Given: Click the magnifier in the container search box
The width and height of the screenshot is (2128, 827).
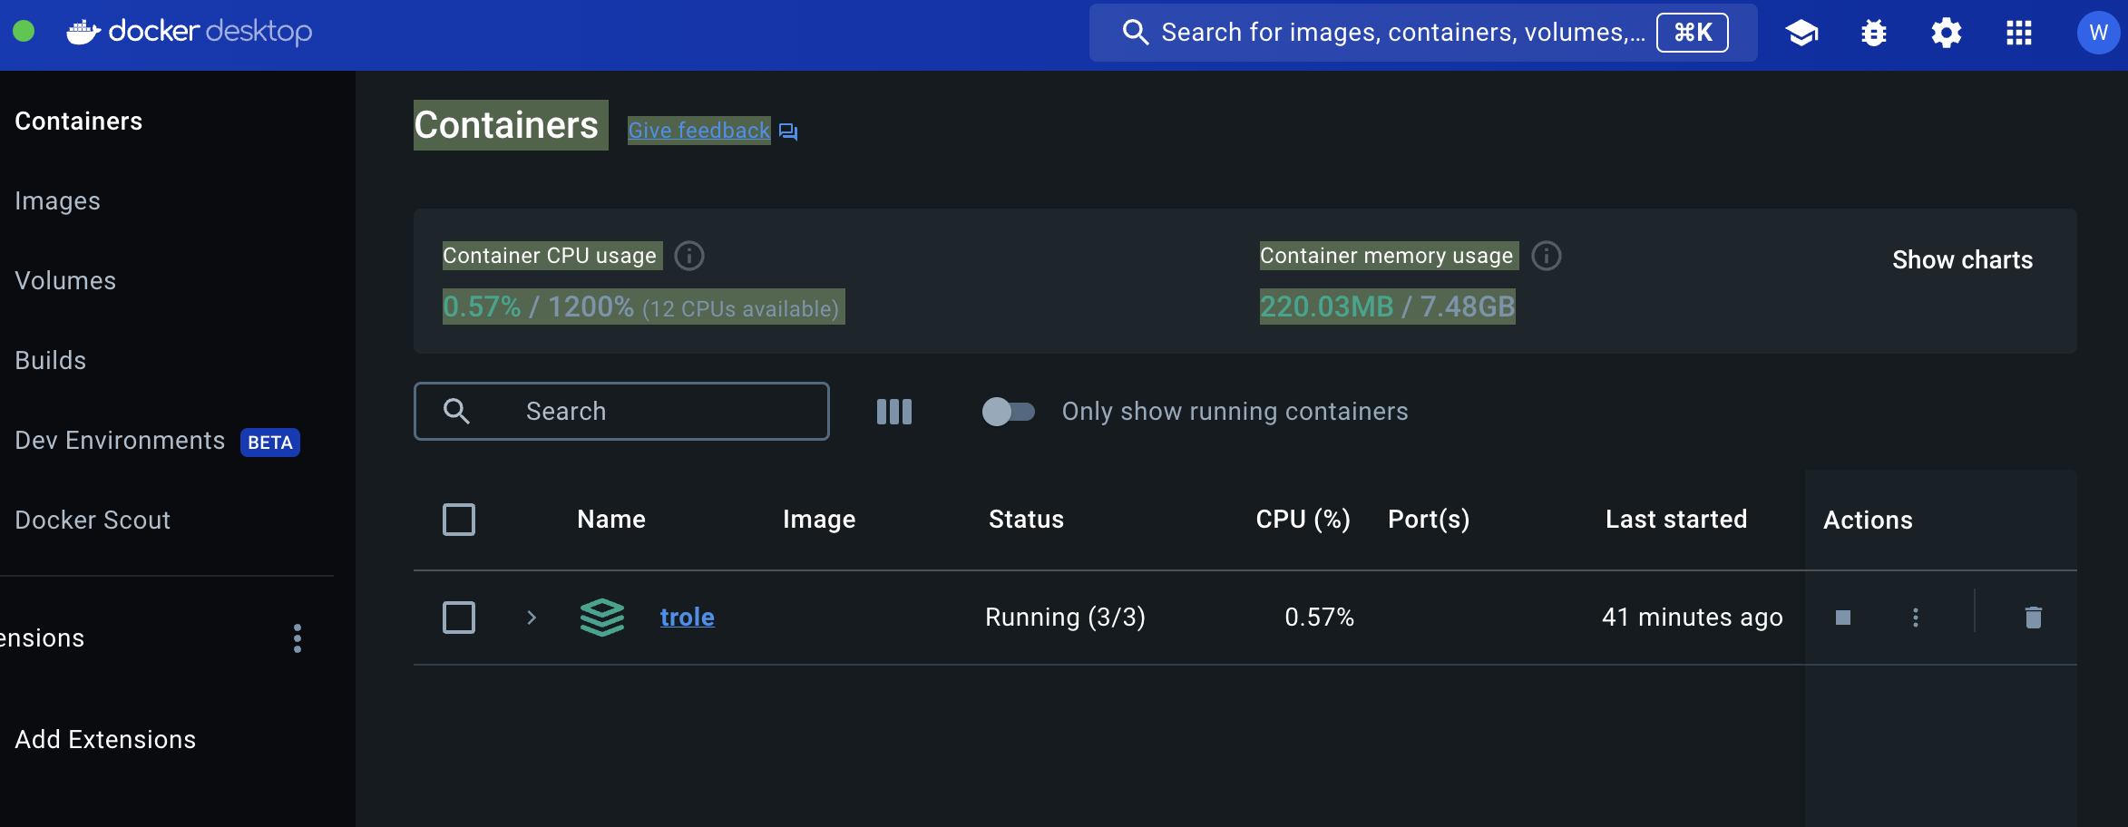Looking at the screenshot, I should (x=456, y=412).
